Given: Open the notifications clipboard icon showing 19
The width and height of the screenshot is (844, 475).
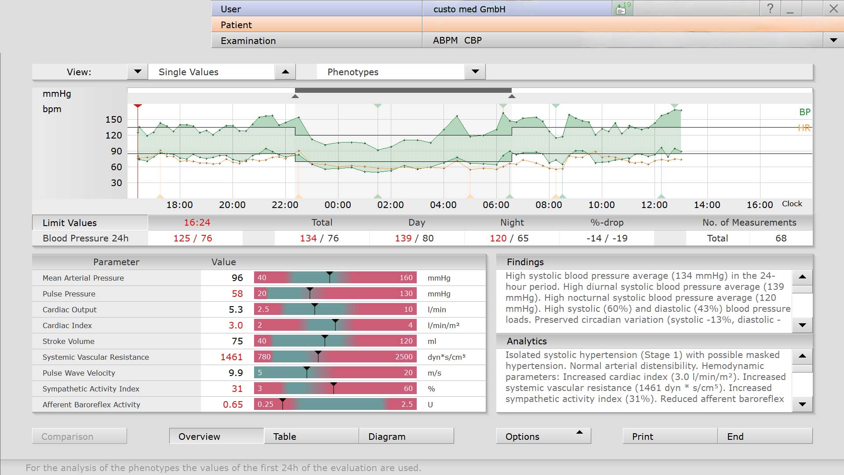Looking at the screenshot, I should tap(622, 8).
